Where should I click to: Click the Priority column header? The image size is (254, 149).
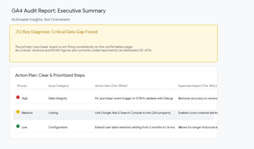tap(22, 86)
